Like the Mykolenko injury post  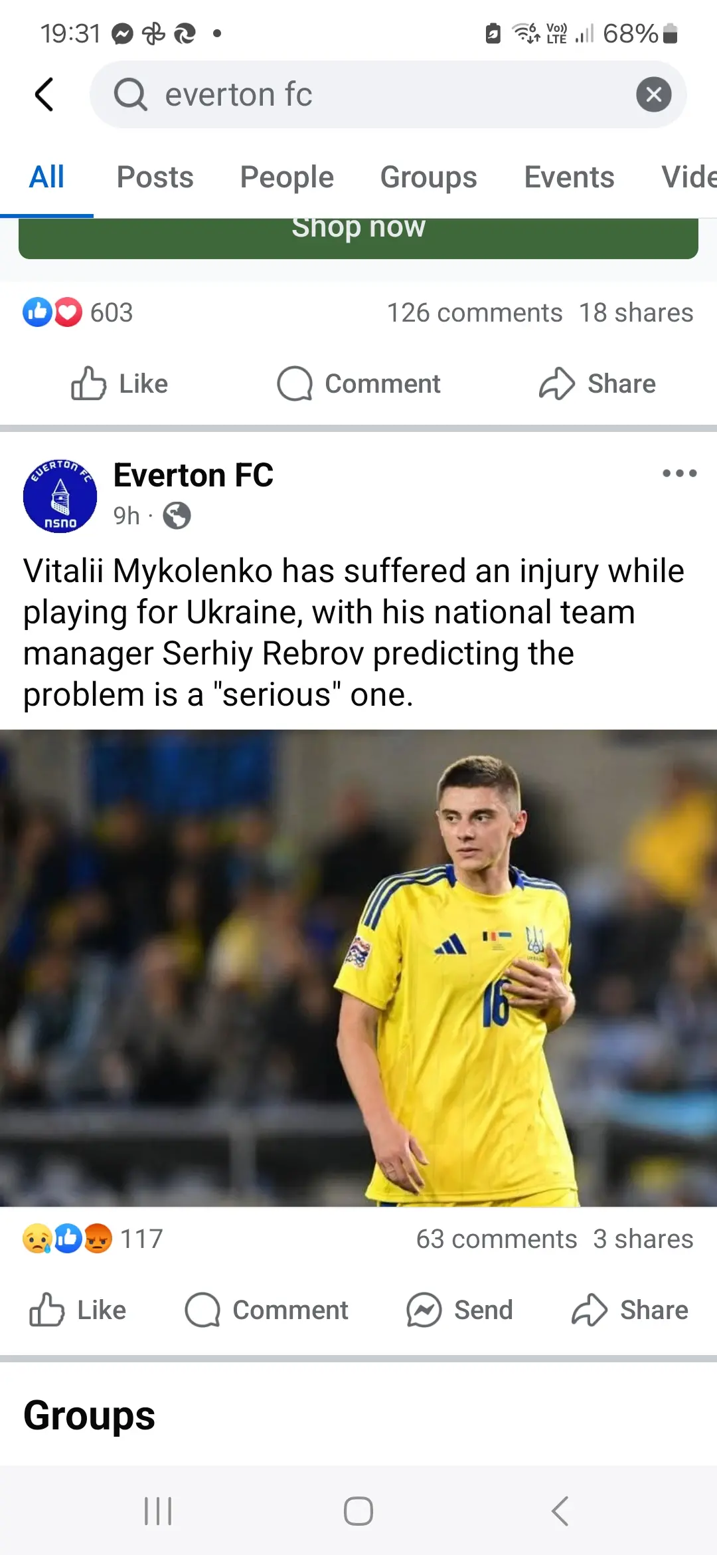click(x=78, y=1310)
